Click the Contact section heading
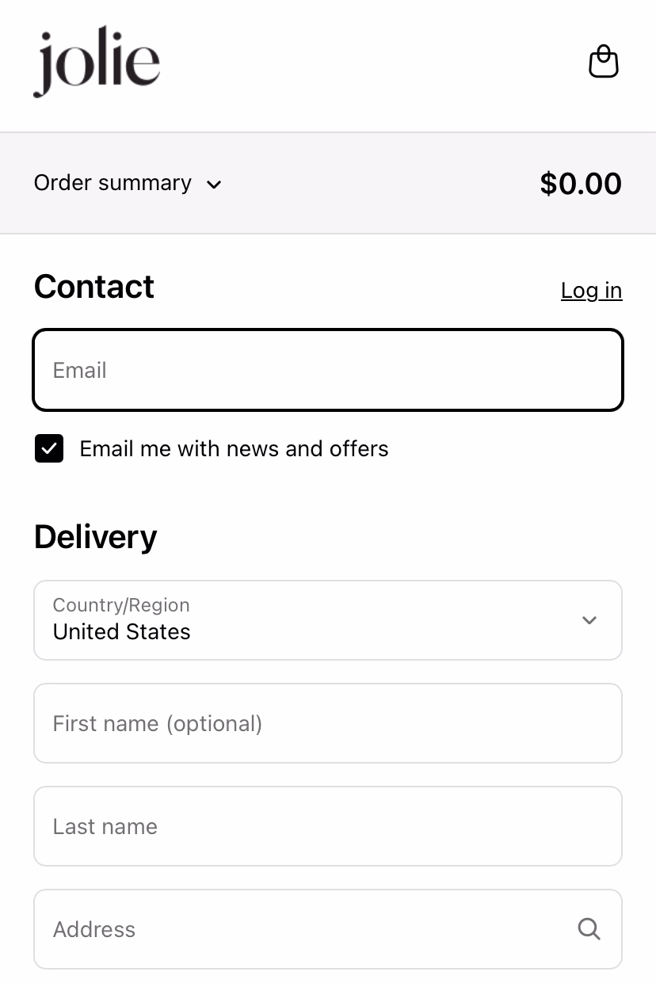 [x=94, y=287]
